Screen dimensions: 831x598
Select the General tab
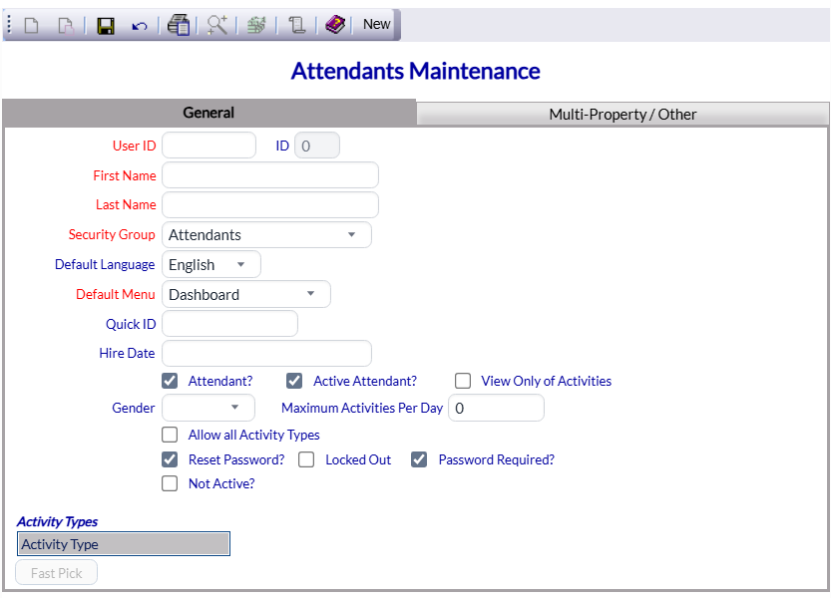tap(208, 113)
